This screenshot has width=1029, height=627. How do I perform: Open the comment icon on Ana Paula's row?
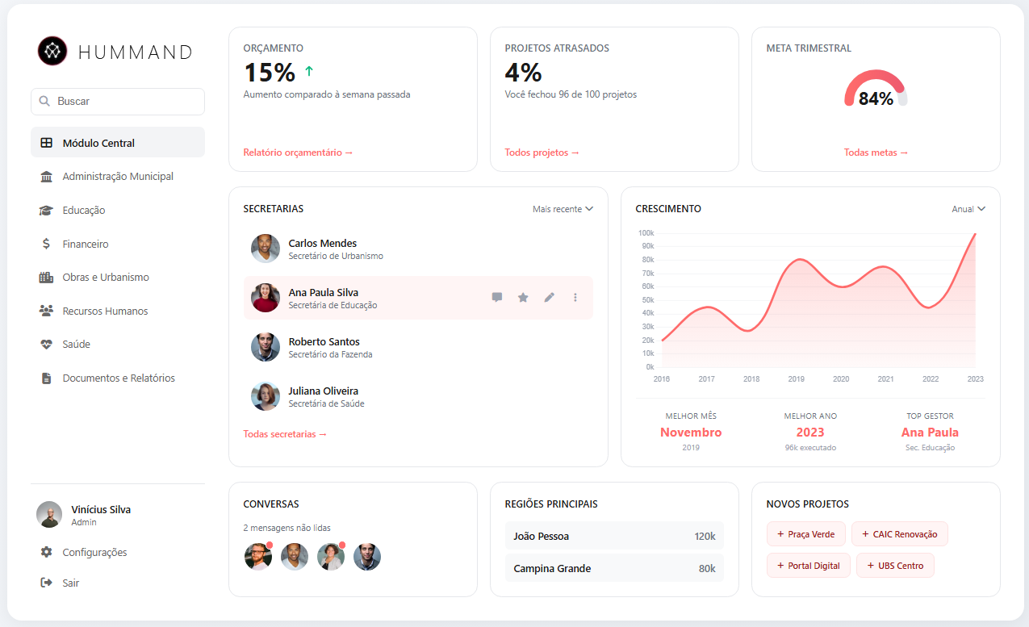click(x=496, y=297)
